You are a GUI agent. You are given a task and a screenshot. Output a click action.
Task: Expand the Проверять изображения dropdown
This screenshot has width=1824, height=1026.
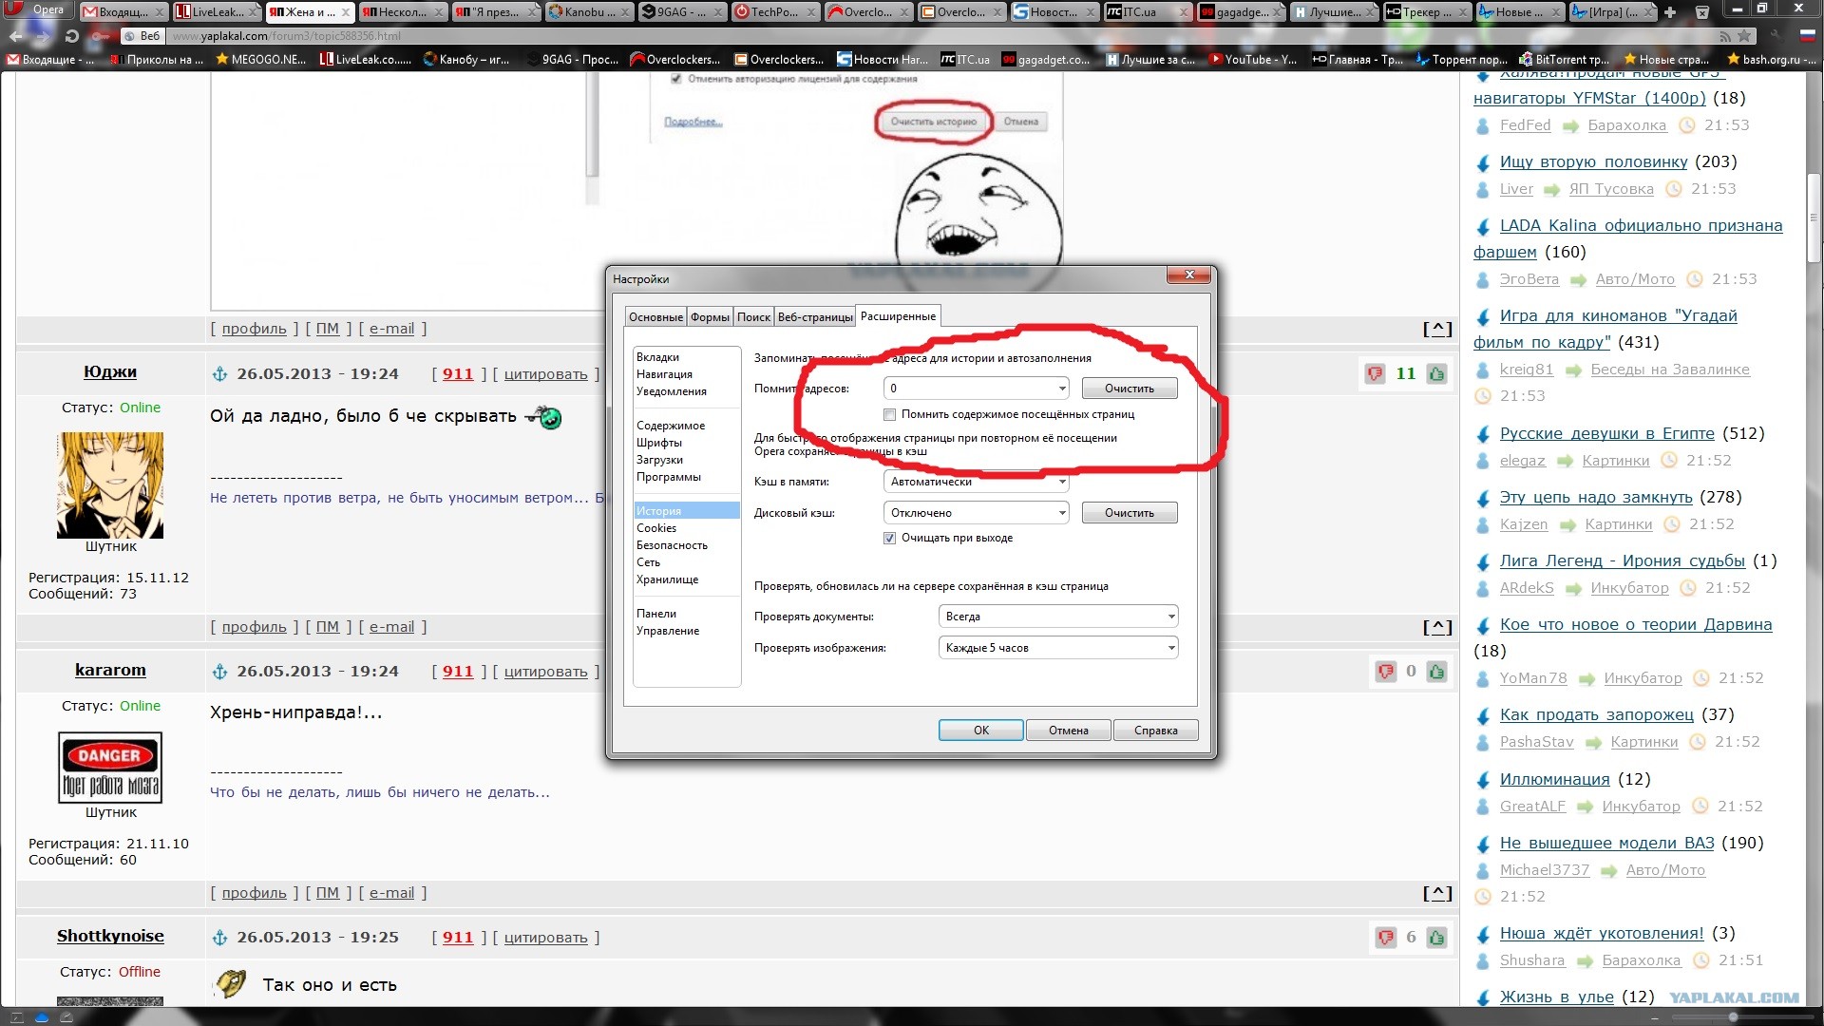[x=1170, y=648]
